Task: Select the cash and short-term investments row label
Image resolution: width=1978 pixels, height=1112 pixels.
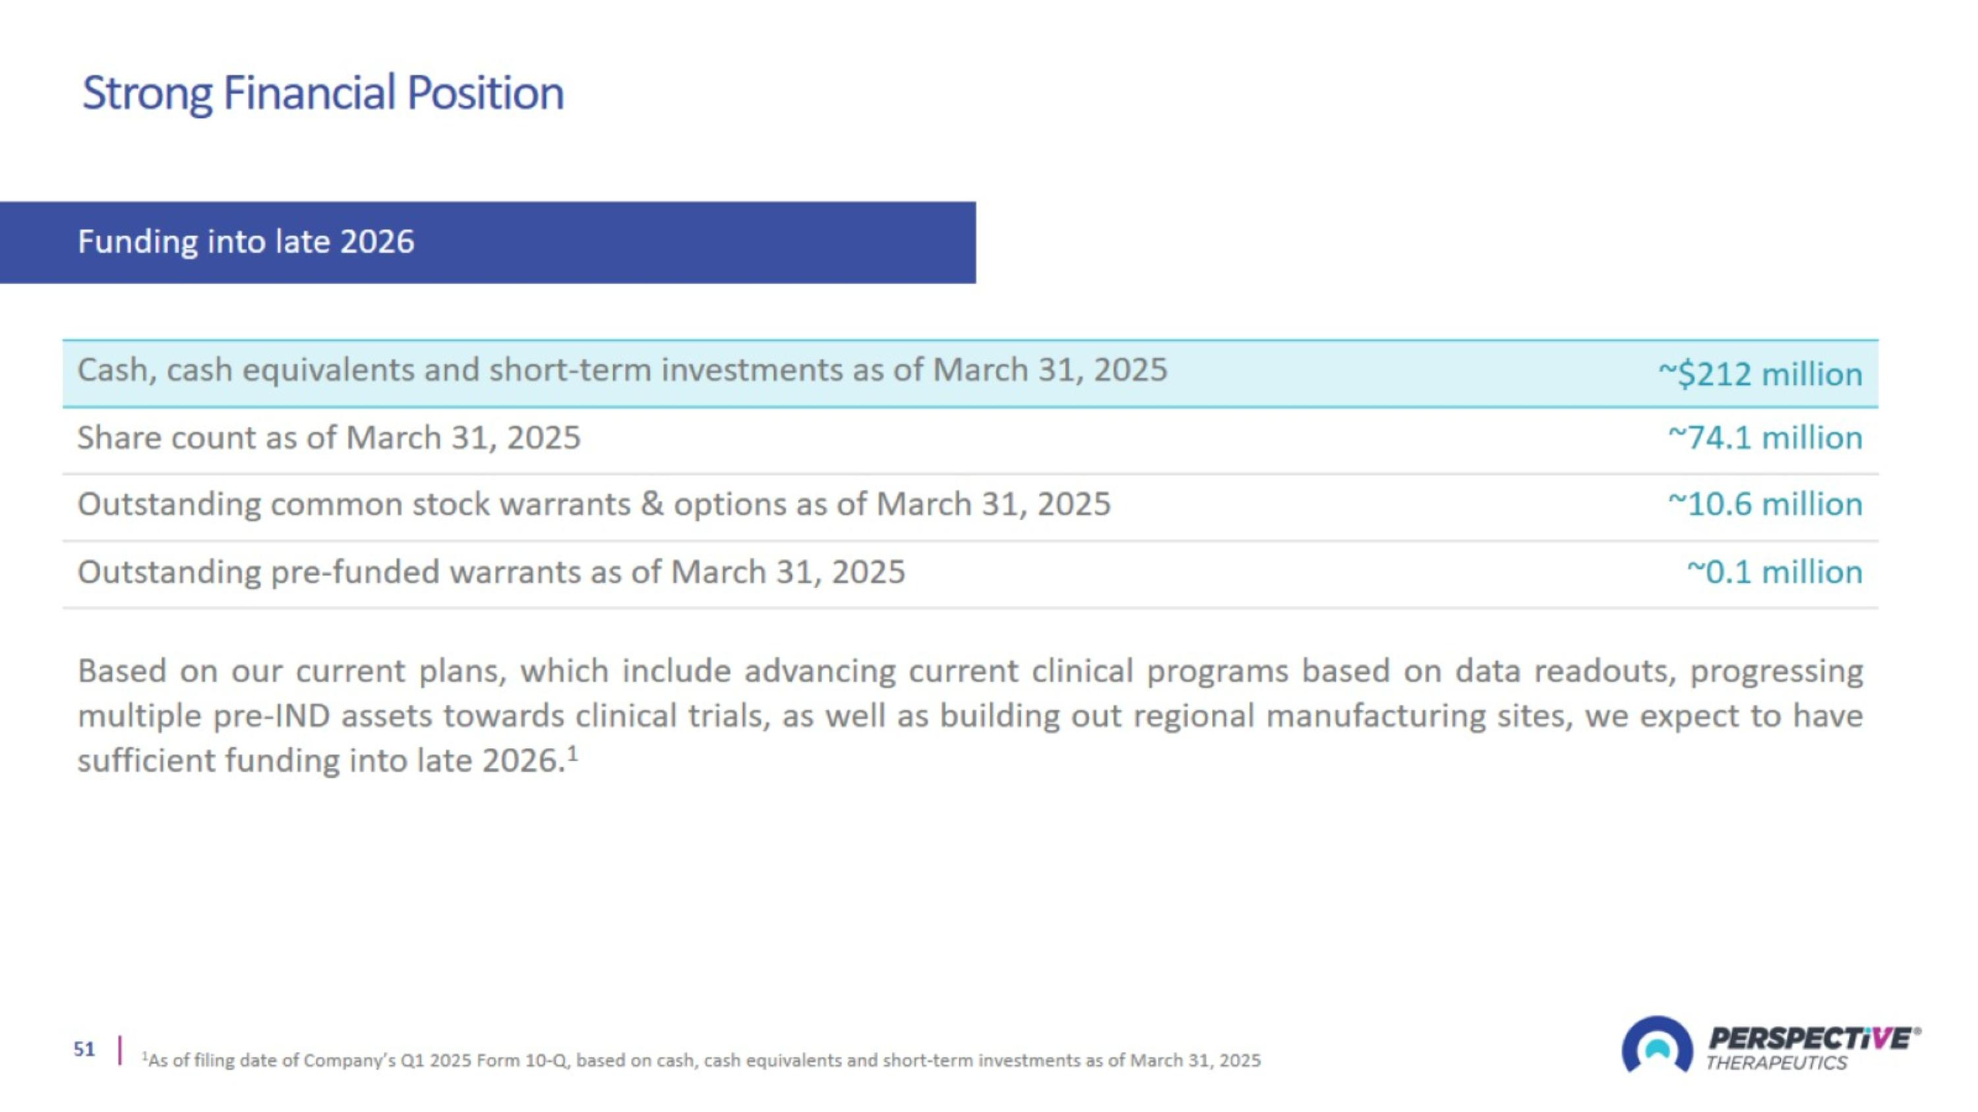Action: coord(622,370)
